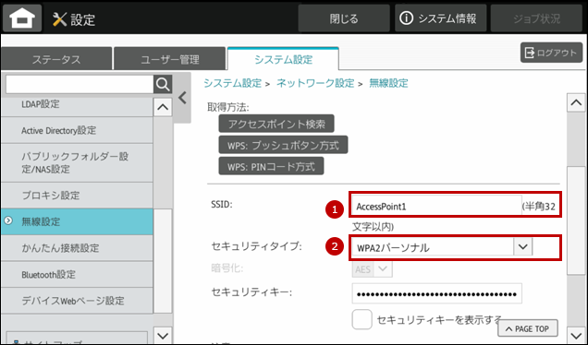The height and width of the screenshot is (345, 588).
Task: Click the ジョブ状況 button
Action: click(536, 18)
